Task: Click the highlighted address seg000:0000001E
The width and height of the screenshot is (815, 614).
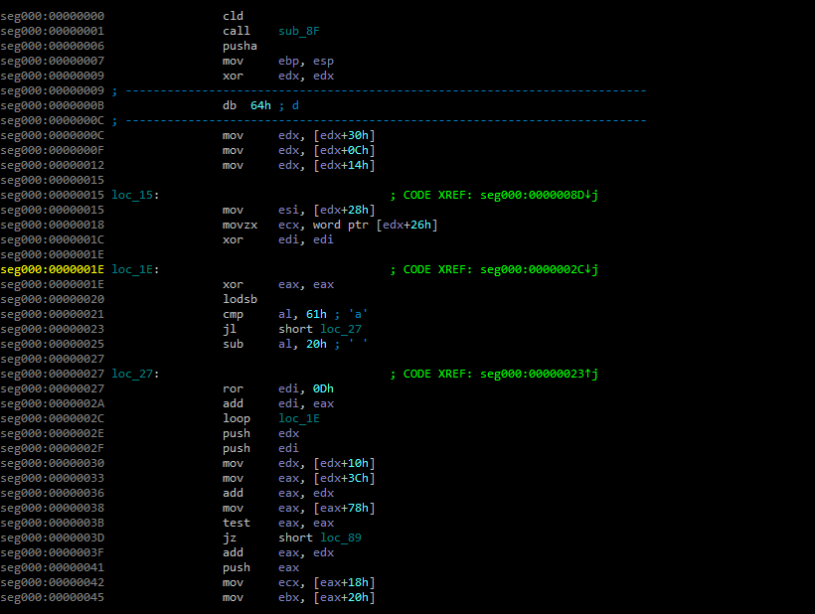Action: [53, 269]
